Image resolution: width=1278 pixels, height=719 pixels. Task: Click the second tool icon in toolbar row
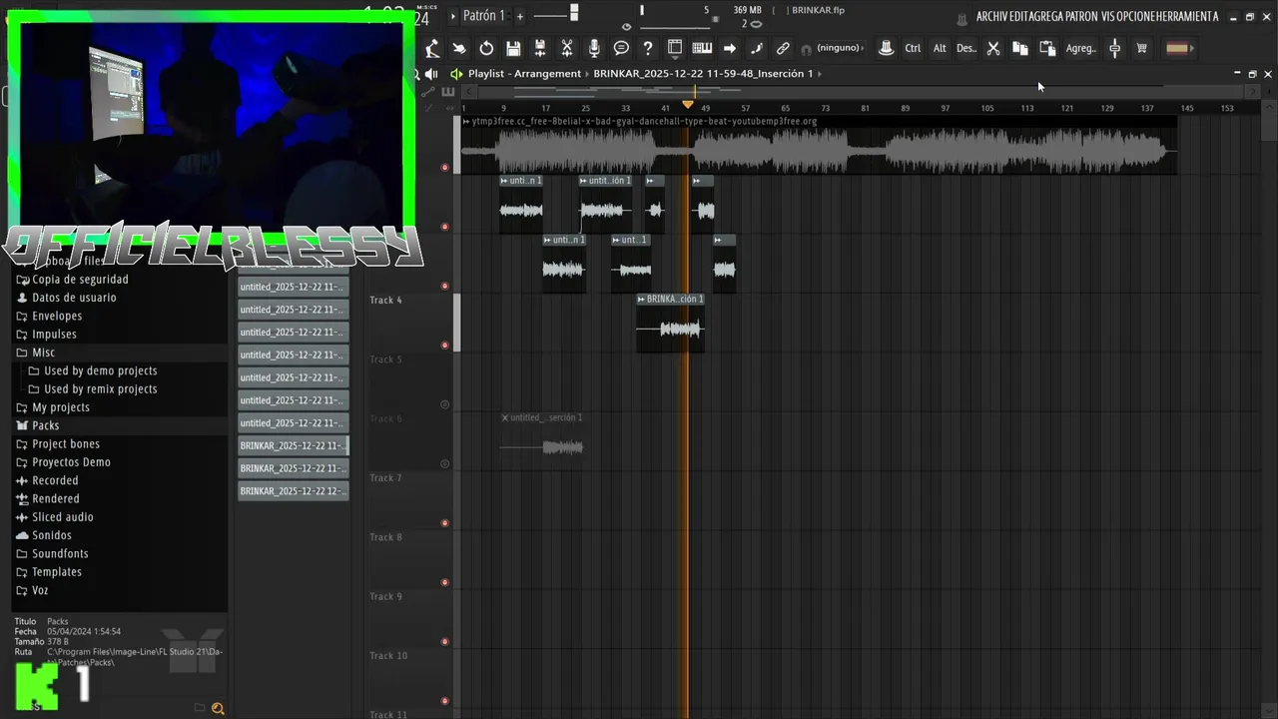coord(459,48)
